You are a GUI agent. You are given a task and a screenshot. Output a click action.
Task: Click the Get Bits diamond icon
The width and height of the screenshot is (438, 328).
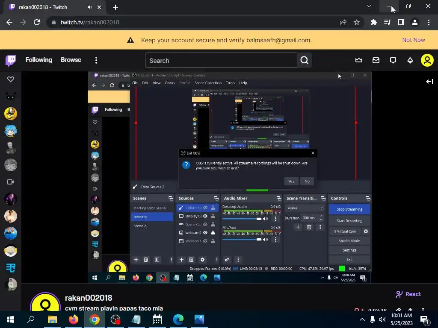tap(410, 60)
